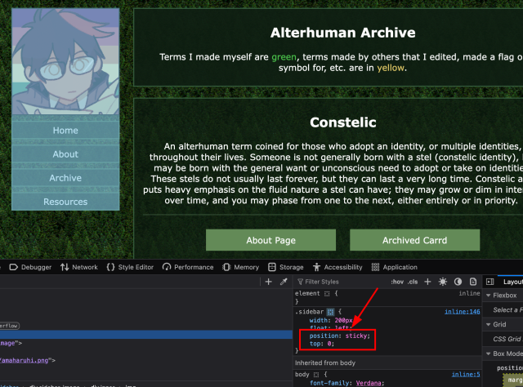Viewport: 523px width, 387px height.
Task: Collapse the Grid section
Action: (x=489, y=324)
